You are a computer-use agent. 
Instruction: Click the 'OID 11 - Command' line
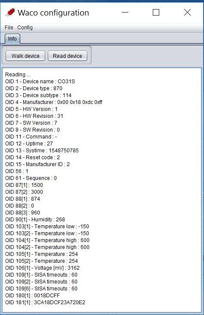tap(31, 137)
